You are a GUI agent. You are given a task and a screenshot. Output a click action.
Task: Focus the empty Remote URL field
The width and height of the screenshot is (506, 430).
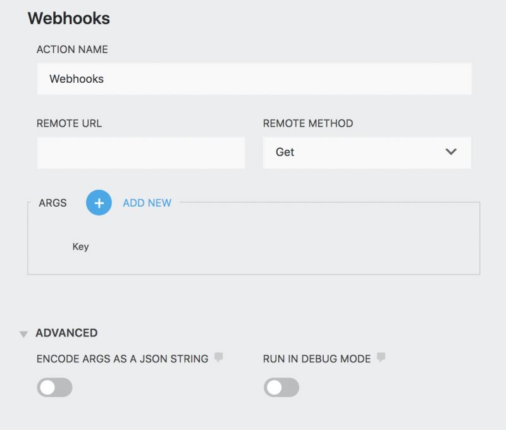point(140,152)
